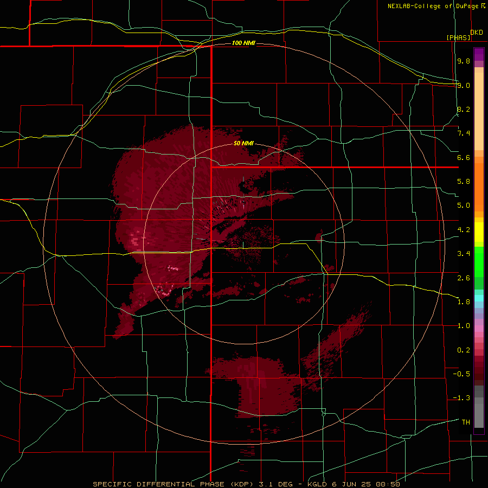This screenshot has width=488, height=488.
Task: Click the -0.5 legend value
Action: (x=461, y=374)
